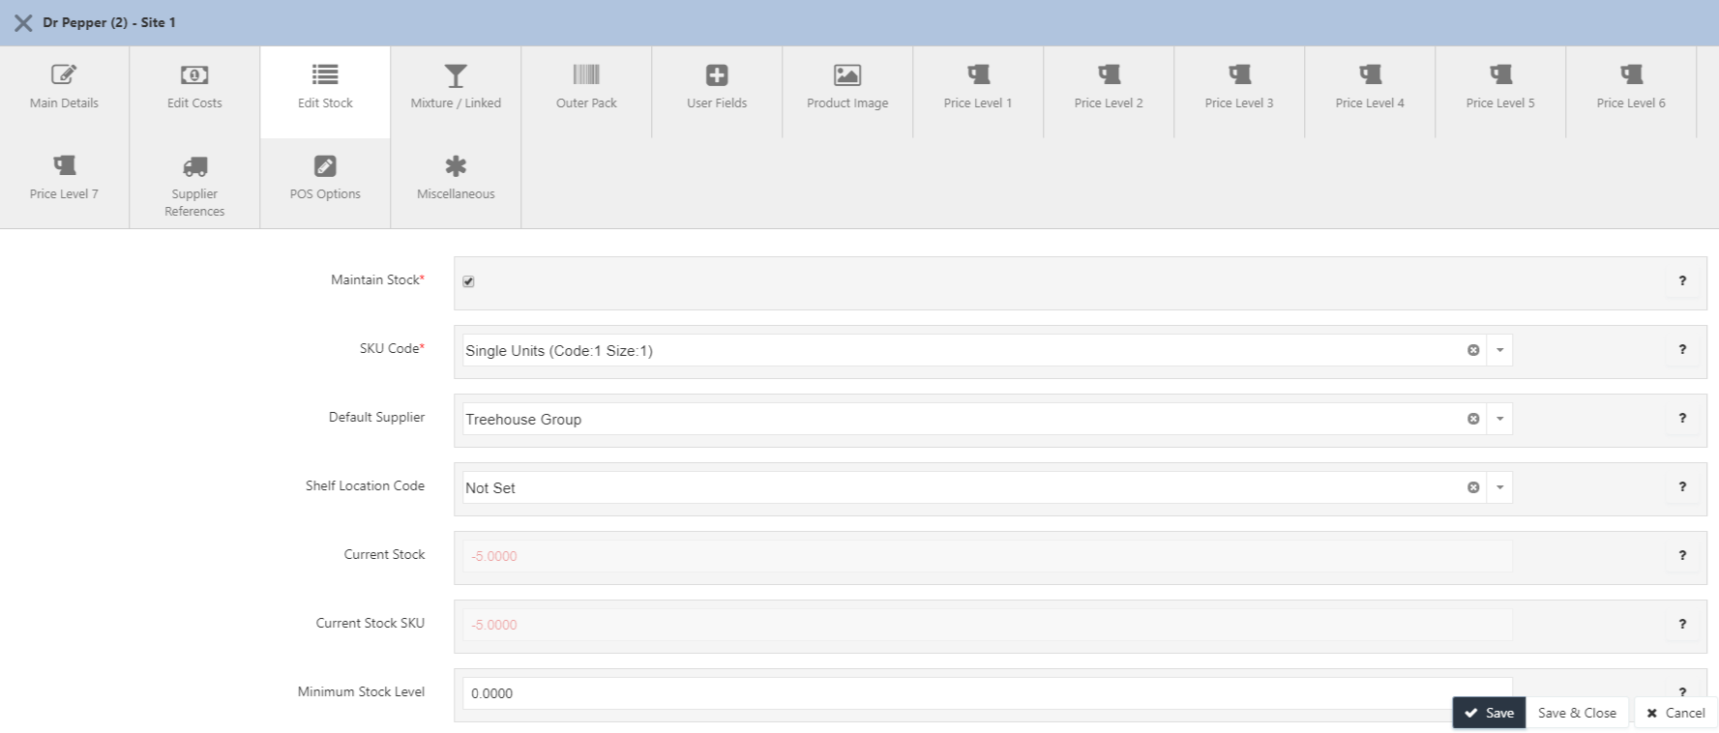The height and width of the screenshot is (733, 1719).
Task: Click the Current Stock value field
Action: [987, 556]
